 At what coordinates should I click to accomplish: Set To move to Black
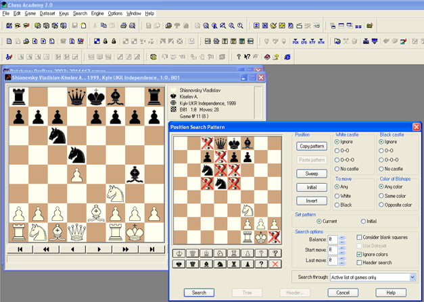pos(343,205)
